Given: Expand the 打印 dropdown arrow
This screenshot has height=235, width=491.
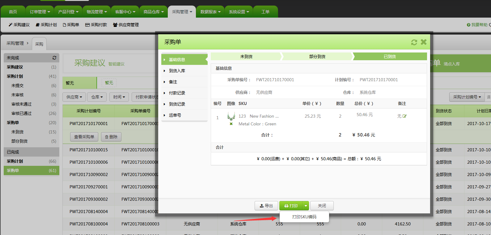Looking at the screenshot, I should coord(306,206).
